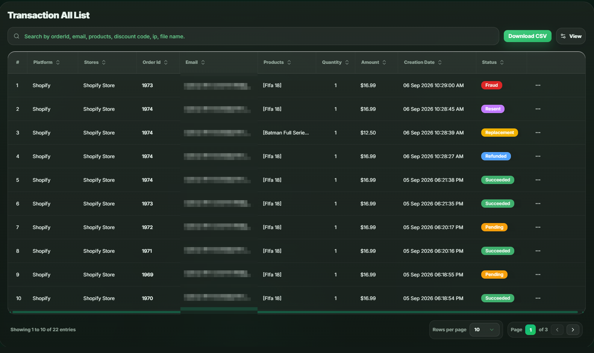
Task: Click date 06 Sep 2026 10:29:00 AM
Action: pos(433,85)
